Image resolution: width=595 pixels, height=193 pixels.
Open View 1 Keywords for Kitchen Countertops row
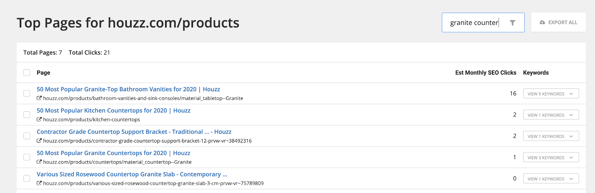[551, 115]
